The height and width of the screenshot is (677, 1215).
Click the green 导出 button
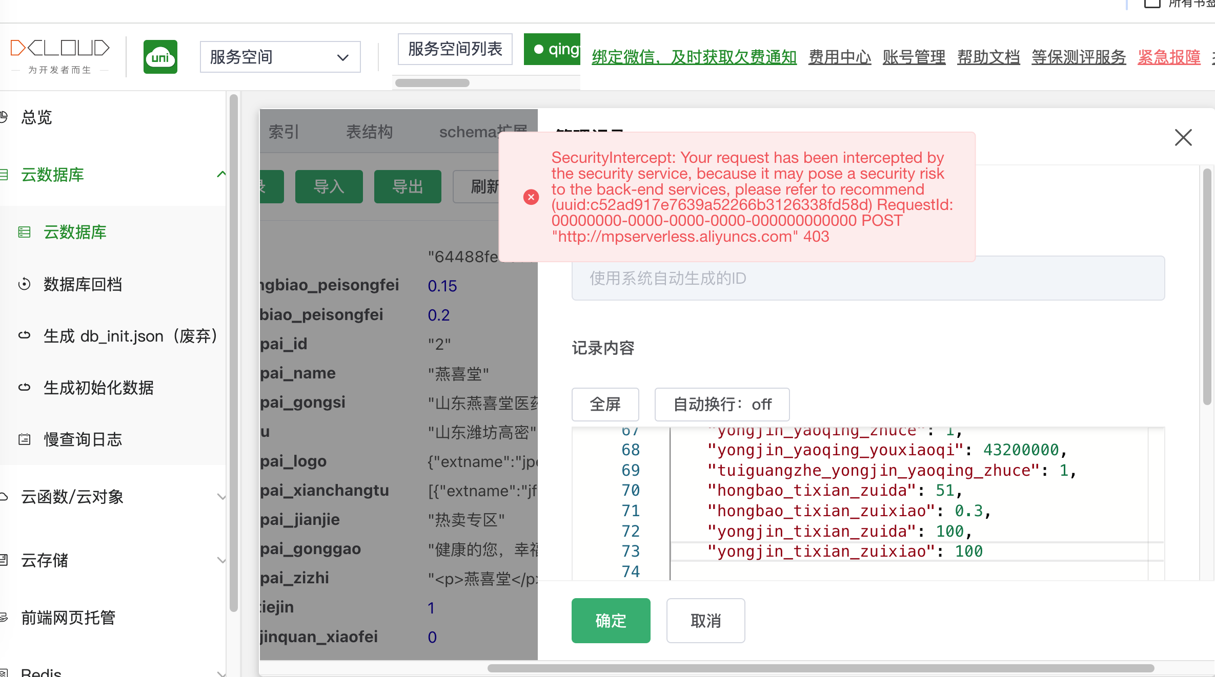click(x=408, y=186)
